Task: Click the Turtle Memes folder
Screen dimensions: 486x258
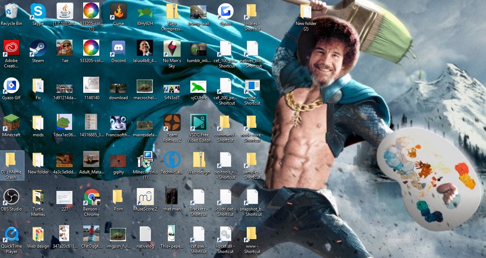Action: click(x=38, y=197)
